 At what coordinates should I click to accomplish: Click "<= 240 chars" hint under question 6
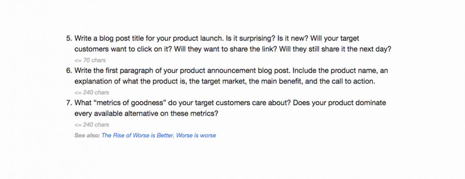(92, 92)
